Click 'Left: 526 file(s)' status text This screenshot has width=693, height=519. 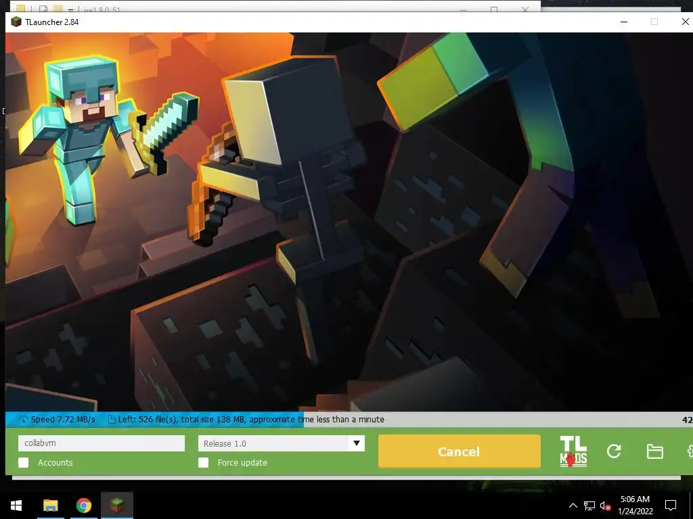[x=148, y=420]
